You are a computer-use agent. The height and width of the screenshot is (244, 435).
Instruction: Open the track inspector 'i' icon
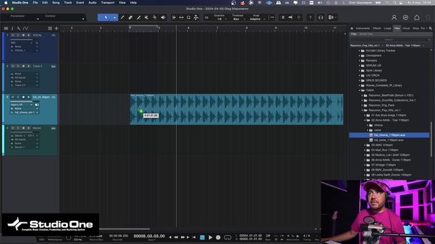12,28
